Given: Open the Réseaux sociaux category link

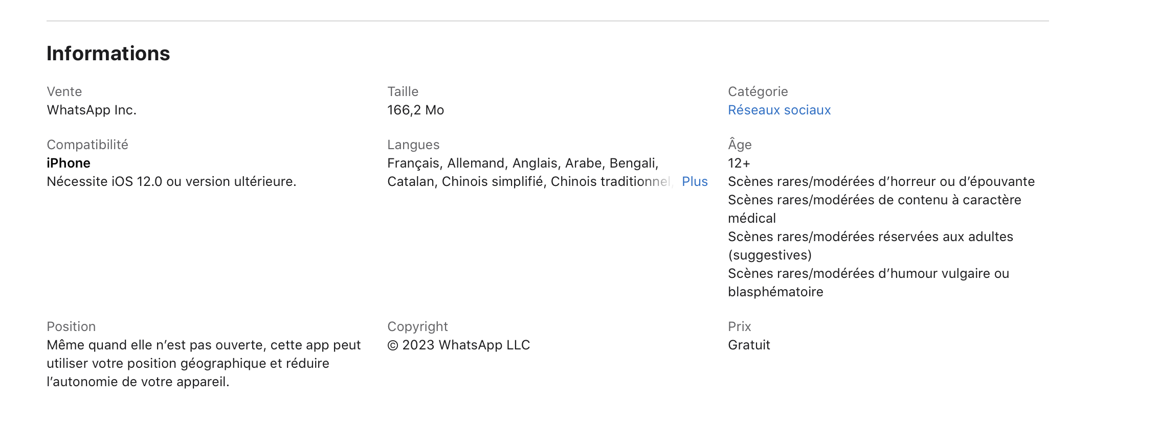Looking at the screenshot, I should (x=779, y=110).
